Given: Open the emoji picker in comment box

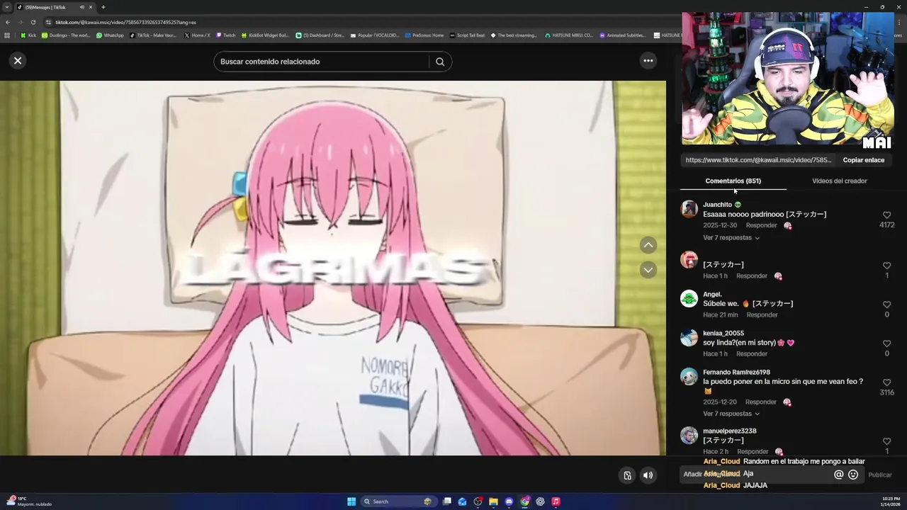Looking at the screenshot, I should pos(853,475).
